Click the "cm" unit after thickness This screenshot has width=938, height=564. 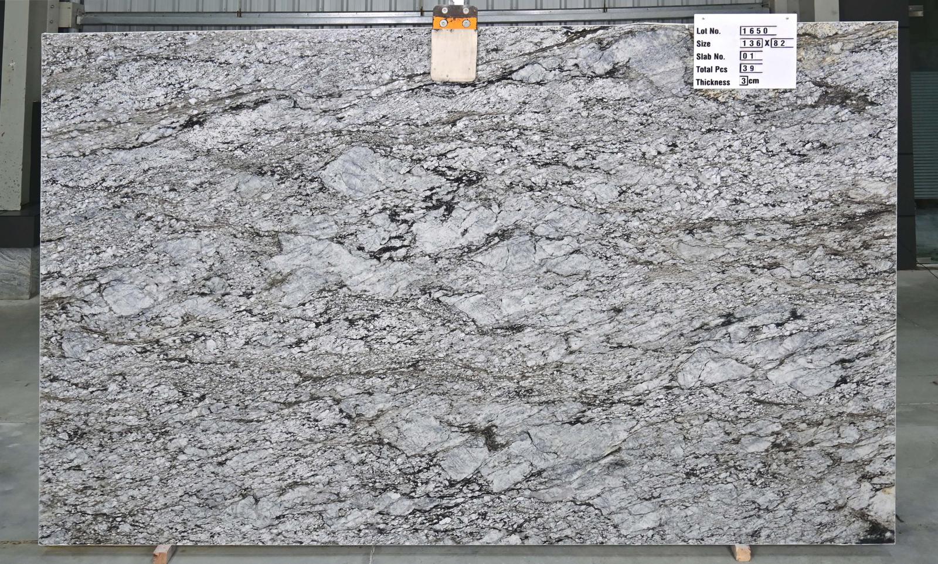pos(755,81)
